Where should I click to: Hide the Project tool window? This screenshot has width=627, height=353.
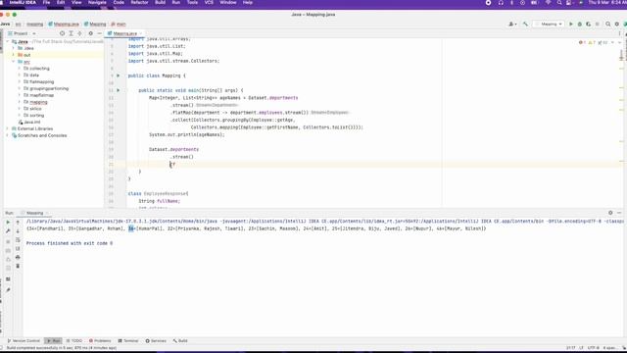coord(100,33)
